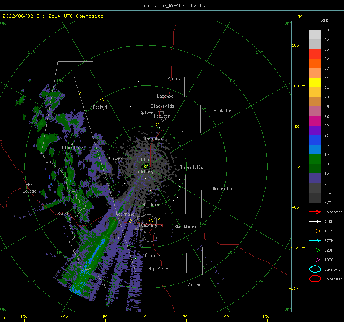Click the 150 tick on right axis
This screenshot has height=322, width=344.
[295, 45]
